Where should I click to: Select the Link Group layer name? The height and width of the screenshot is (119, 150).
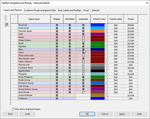point(34,86)
